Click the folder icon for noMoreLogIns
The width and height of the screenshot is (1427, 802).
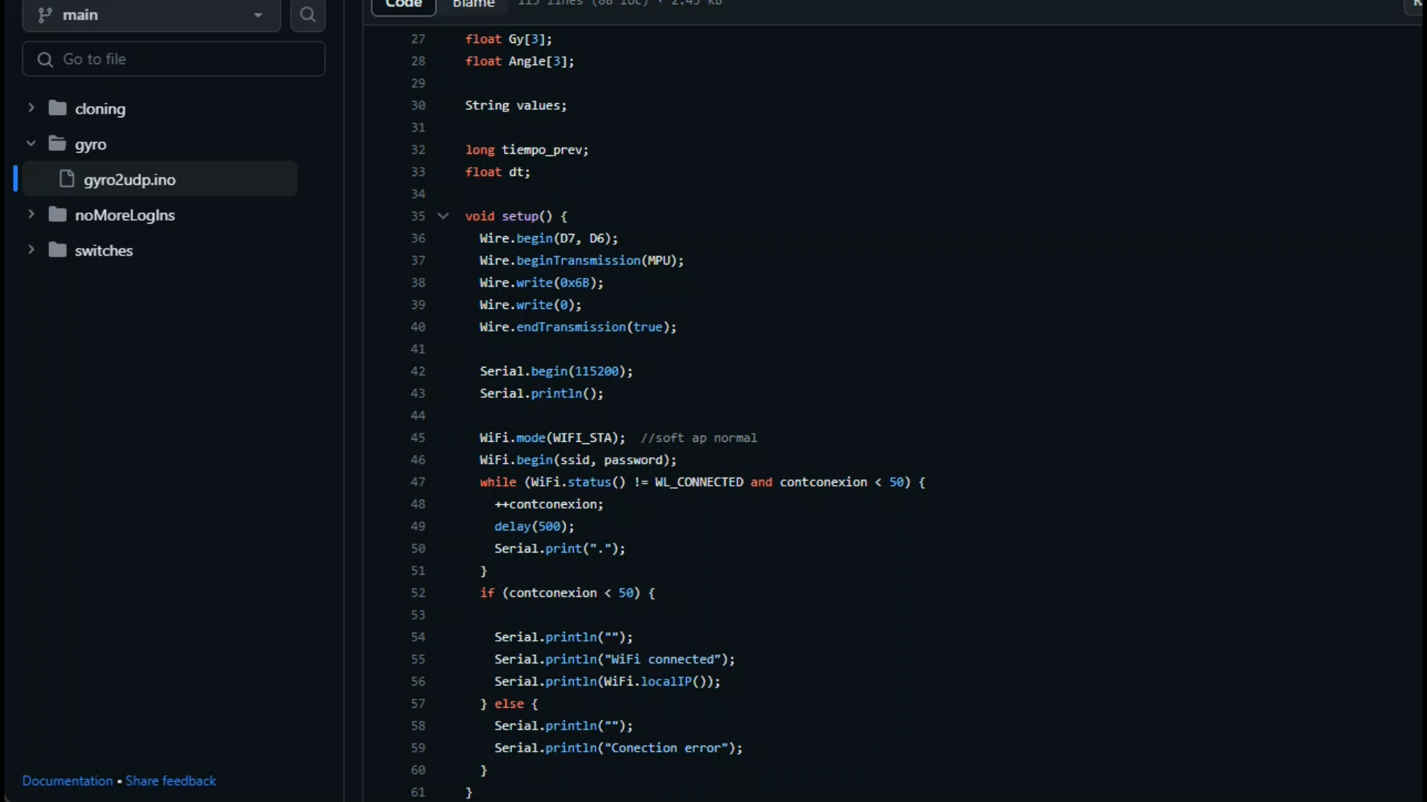(59, 214)
